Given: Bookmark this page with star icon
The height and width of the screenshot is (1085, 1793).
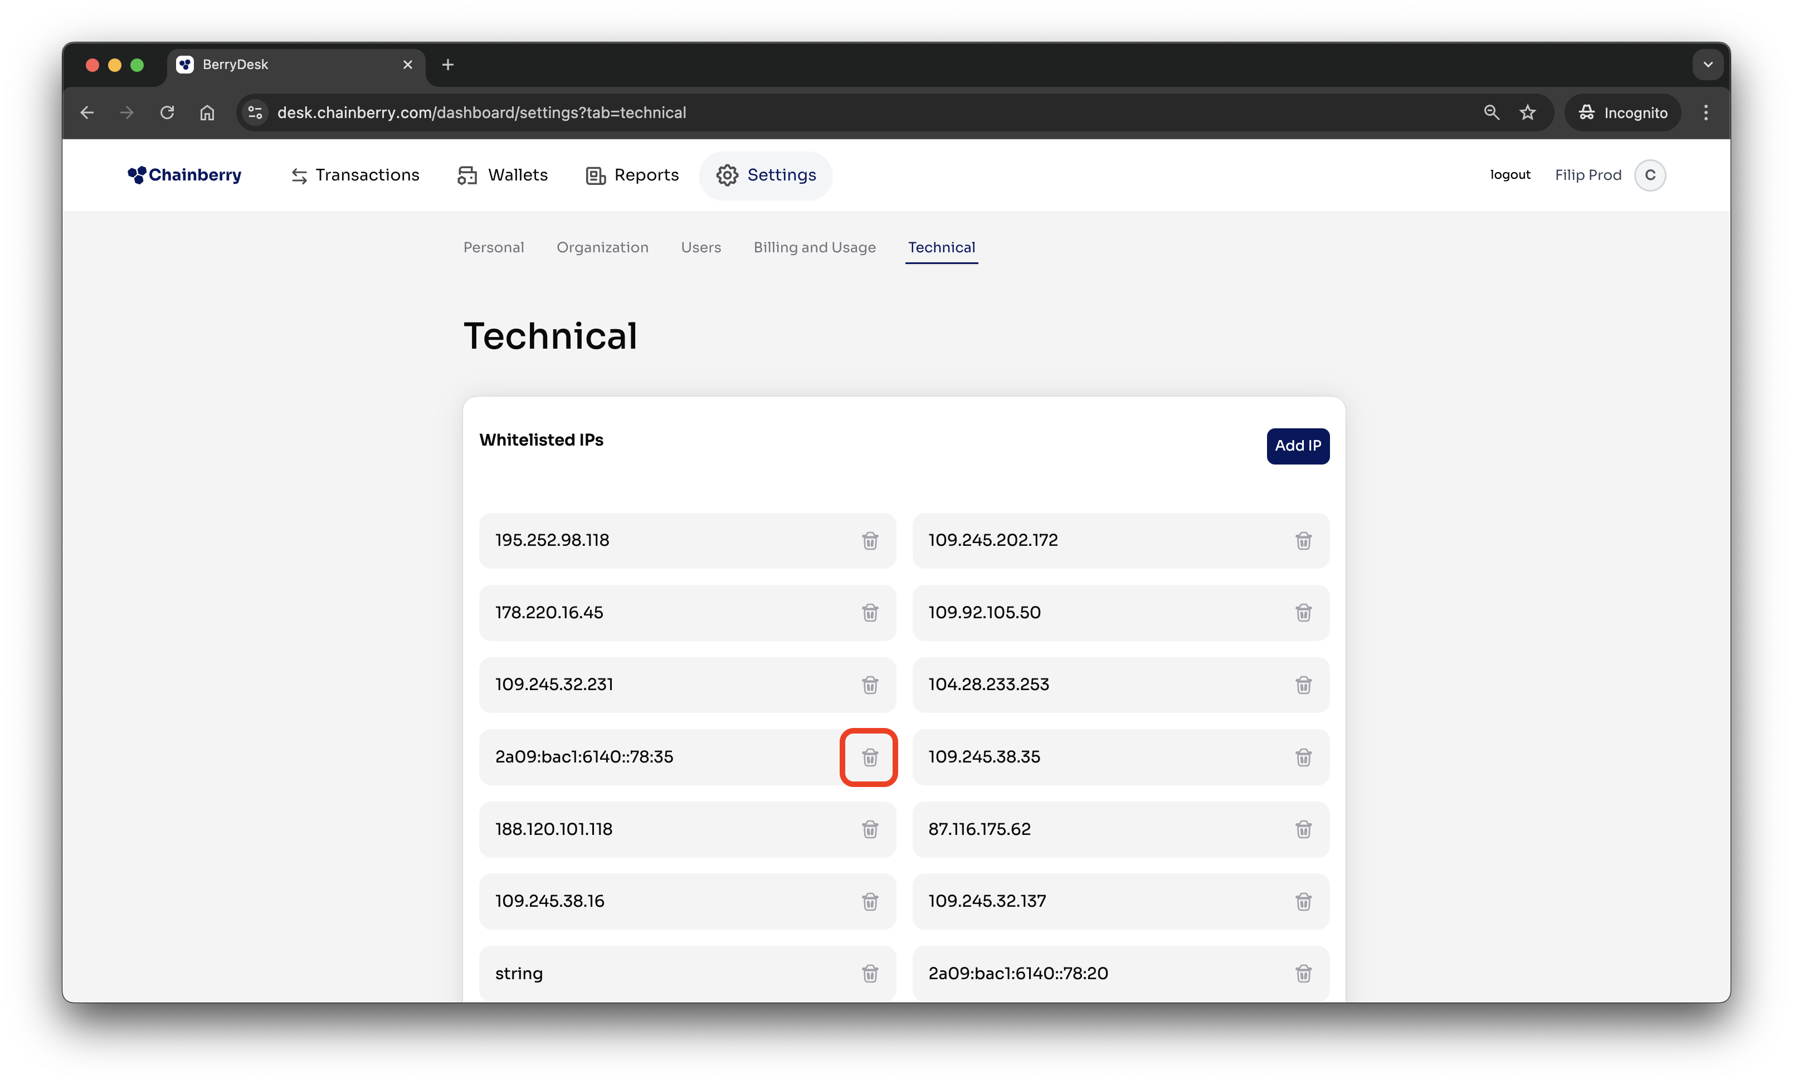Looking at the screenshot, I should 1527,113.
